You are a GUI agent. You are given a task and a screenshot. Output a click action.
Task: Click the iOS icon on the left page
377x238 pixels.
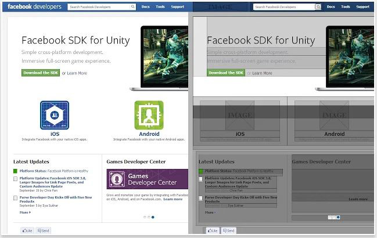click(x=55, y=115)
